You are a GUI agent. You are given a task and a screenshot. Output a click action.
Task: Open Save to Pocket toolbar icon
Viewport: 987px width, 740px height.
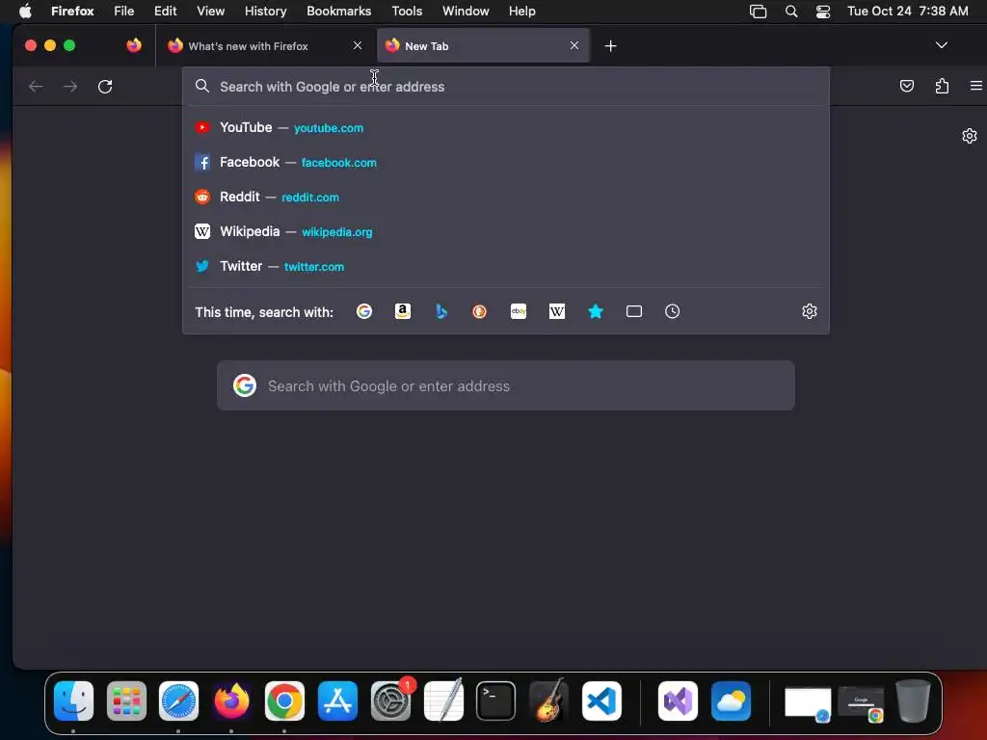[x=906, y=86]
